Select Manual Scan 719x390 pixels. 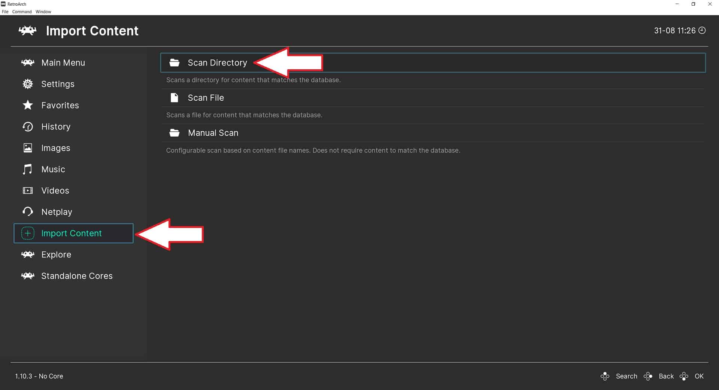click(213, 132)
